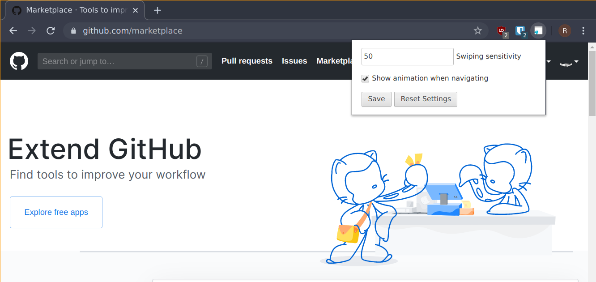Bookmark this page with the star icon
Viewport: 596px width, 282px height.
pyautogui.click(x=478, y=30)
